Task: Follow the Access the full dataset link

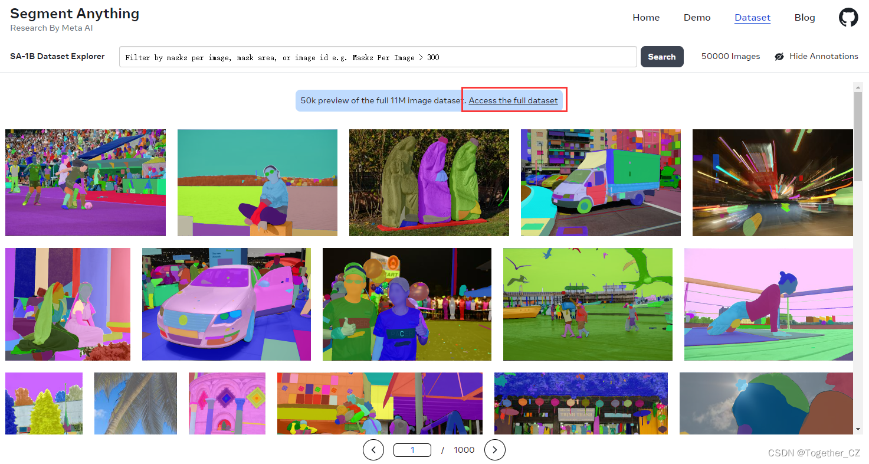Action: [513, 100]
